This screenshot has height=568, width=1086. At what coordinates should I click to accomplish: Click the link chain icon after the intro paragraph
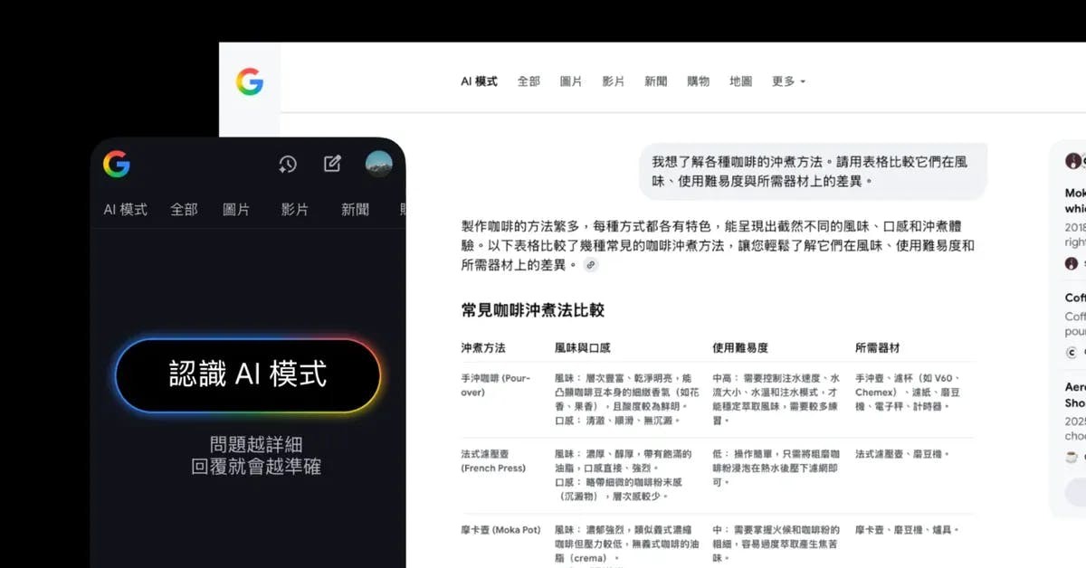coord(591,265)
